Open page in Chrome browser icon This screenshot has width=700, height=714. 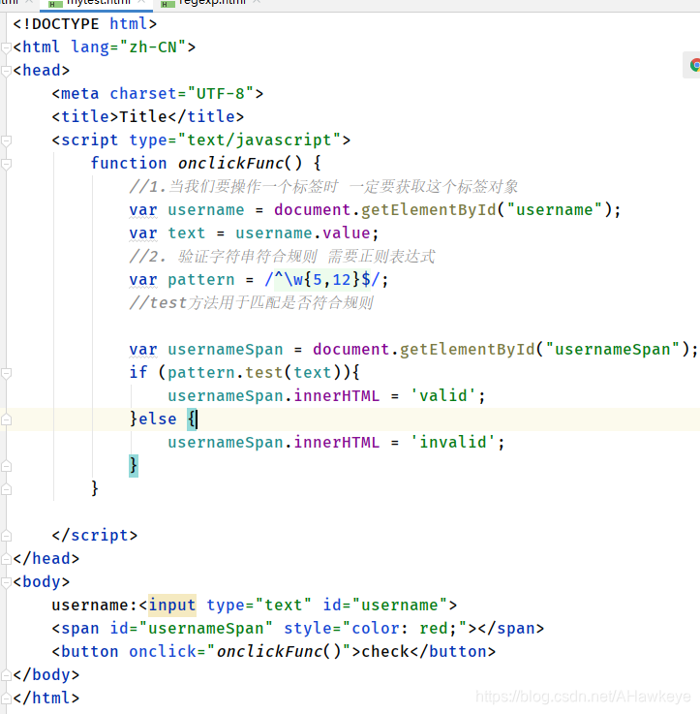click(694, 65)
